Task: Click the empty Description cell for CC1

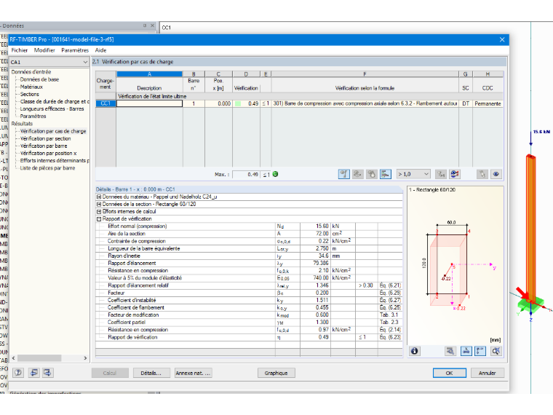Action: click(x=150, y=103)
